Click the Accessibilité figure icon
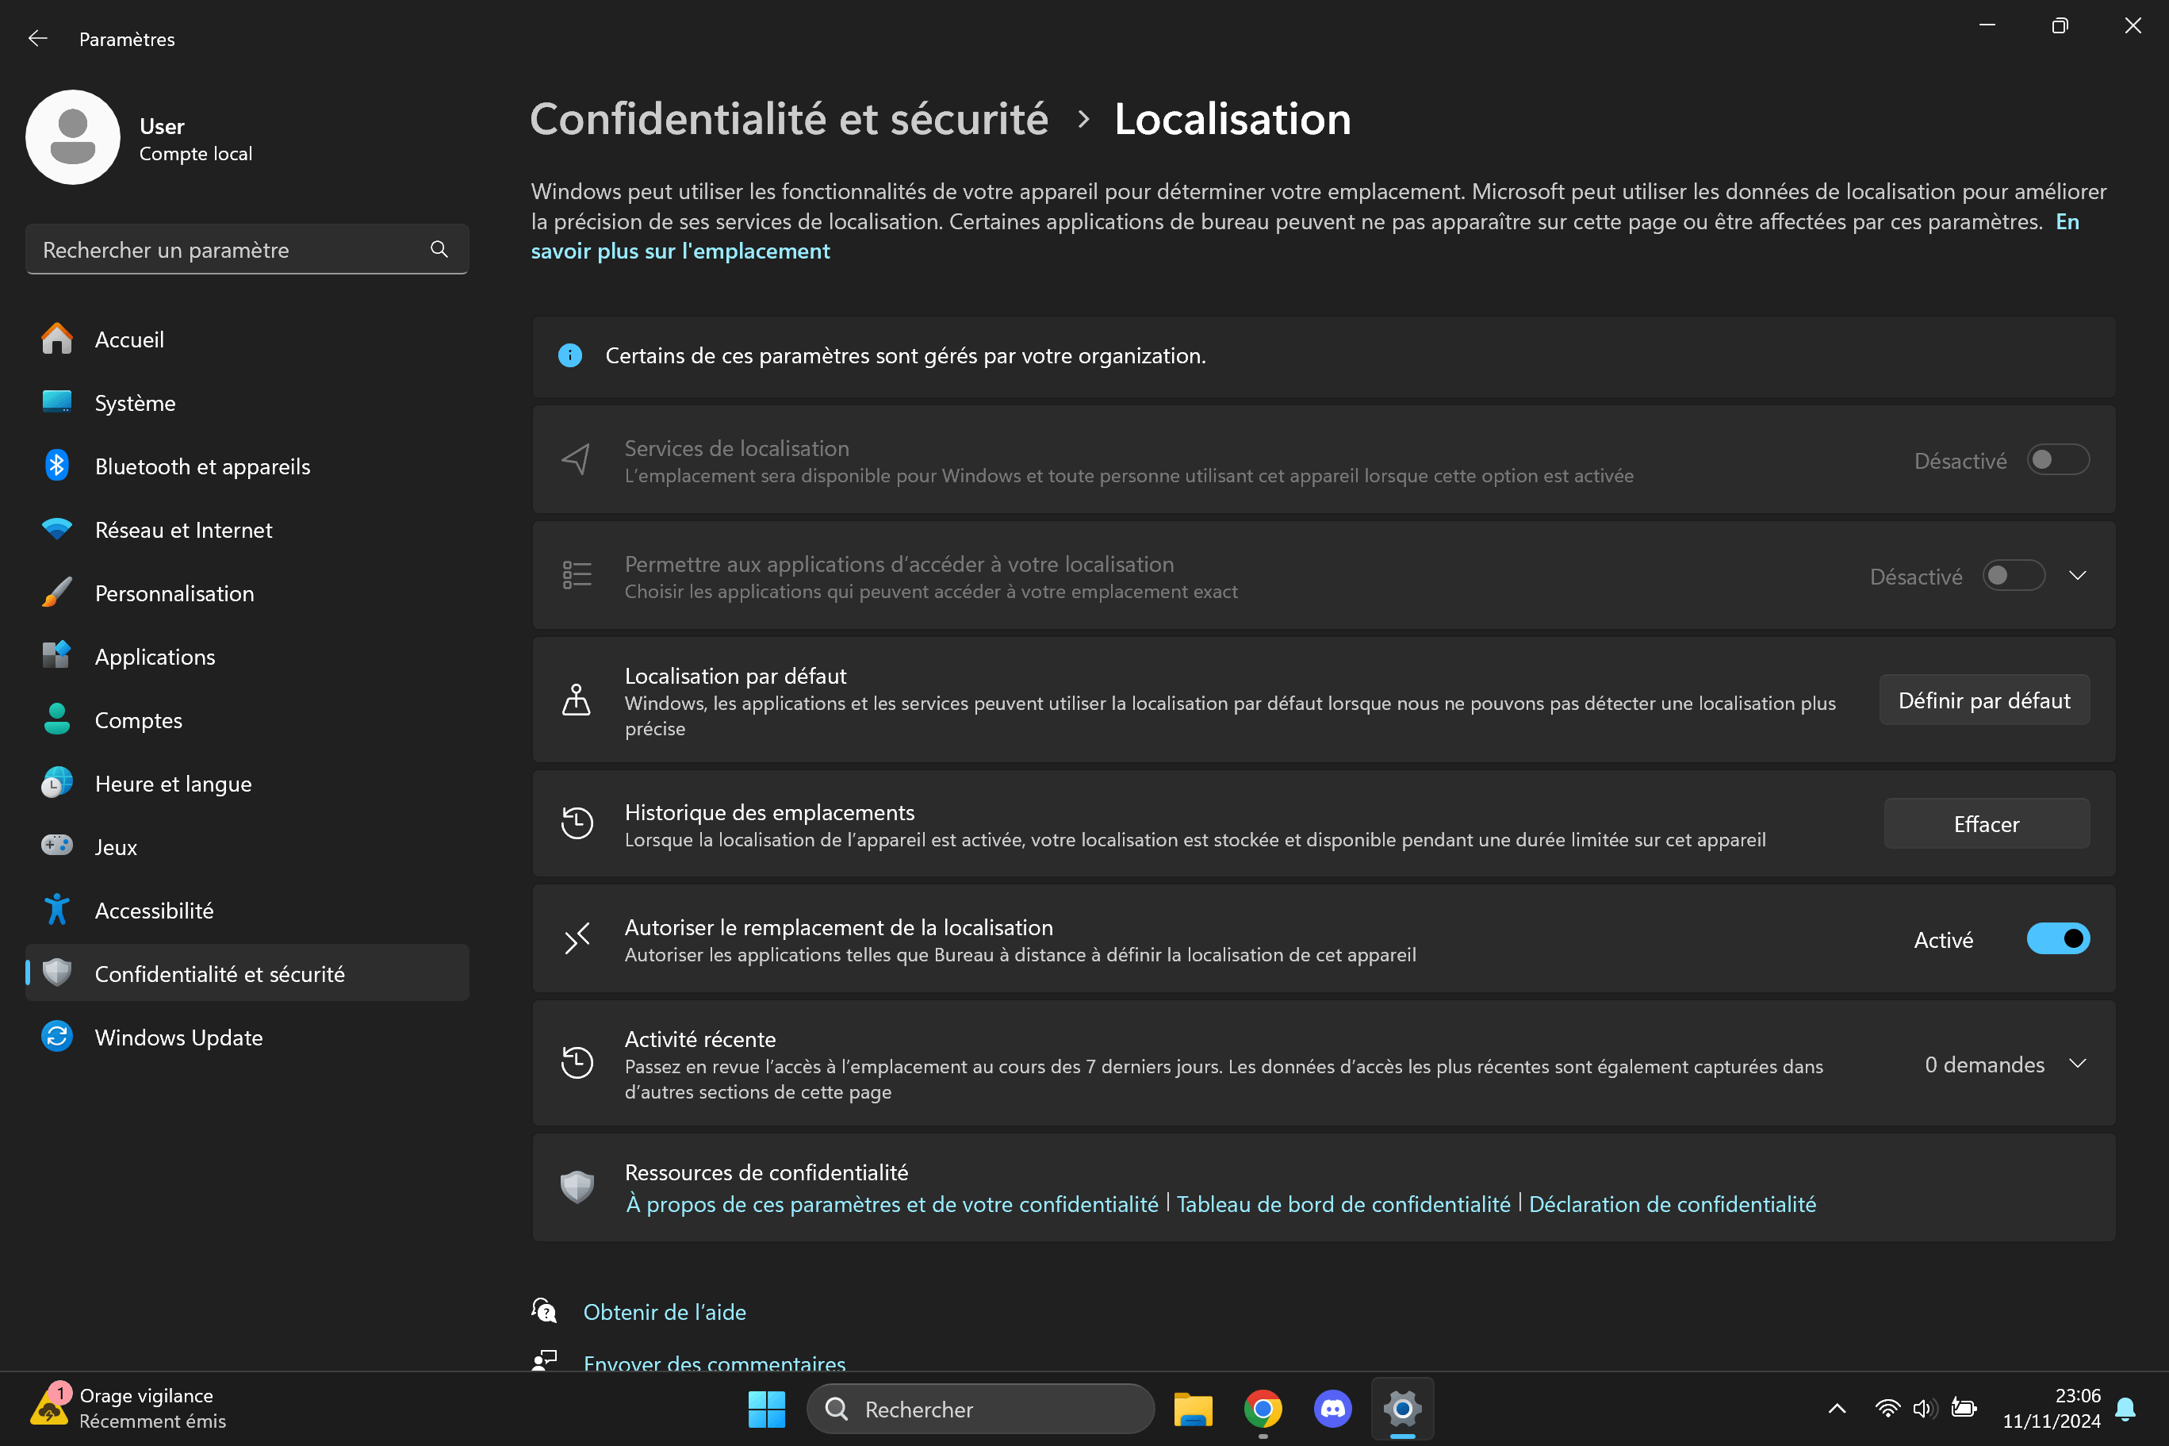Viewport: 2169px width, 1446px height. 57,911
